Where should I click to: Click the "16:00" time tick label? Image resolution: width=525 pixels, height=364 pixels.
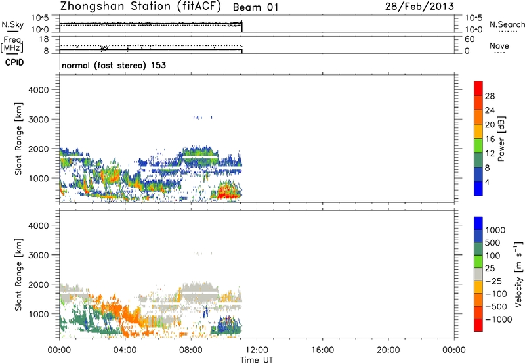click(x=322, y=350)
